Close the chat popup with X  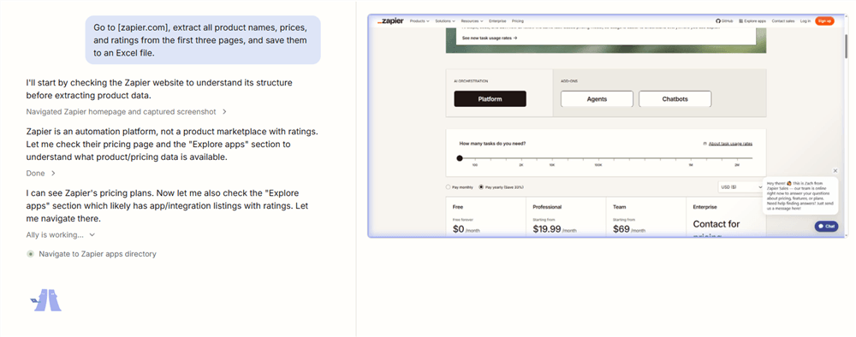835,171
